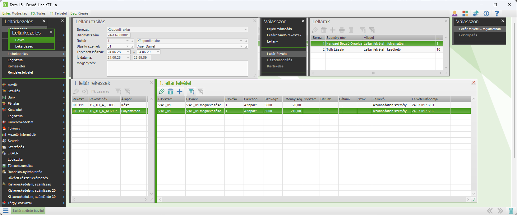Expand the Utasító személy name dropdown
The height and width of the screenshot is (215, 517).
point(241,47)
